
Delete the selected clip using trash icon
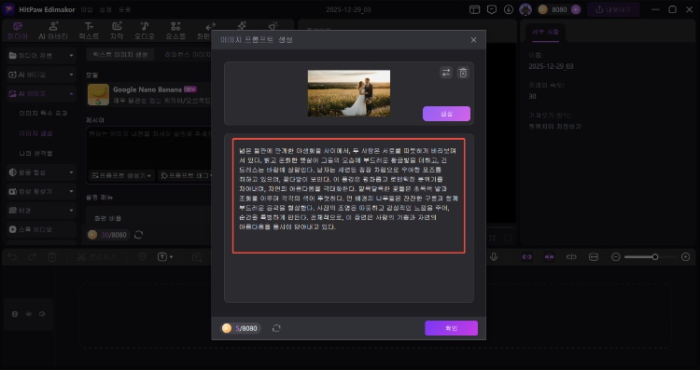click(x=52, y=257)
